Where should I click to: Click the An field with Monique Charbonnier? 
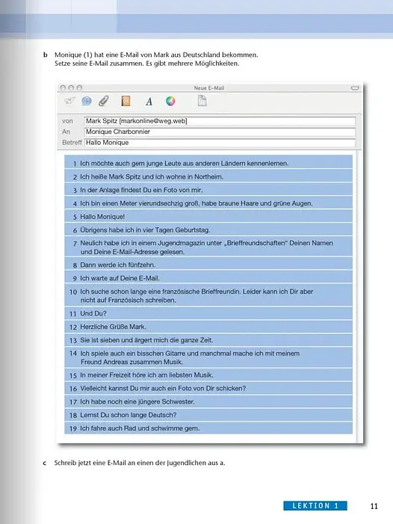coord(220,132)
